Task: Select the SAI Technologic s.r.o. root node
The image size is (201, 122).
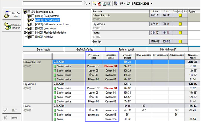Action: point(42,12)
